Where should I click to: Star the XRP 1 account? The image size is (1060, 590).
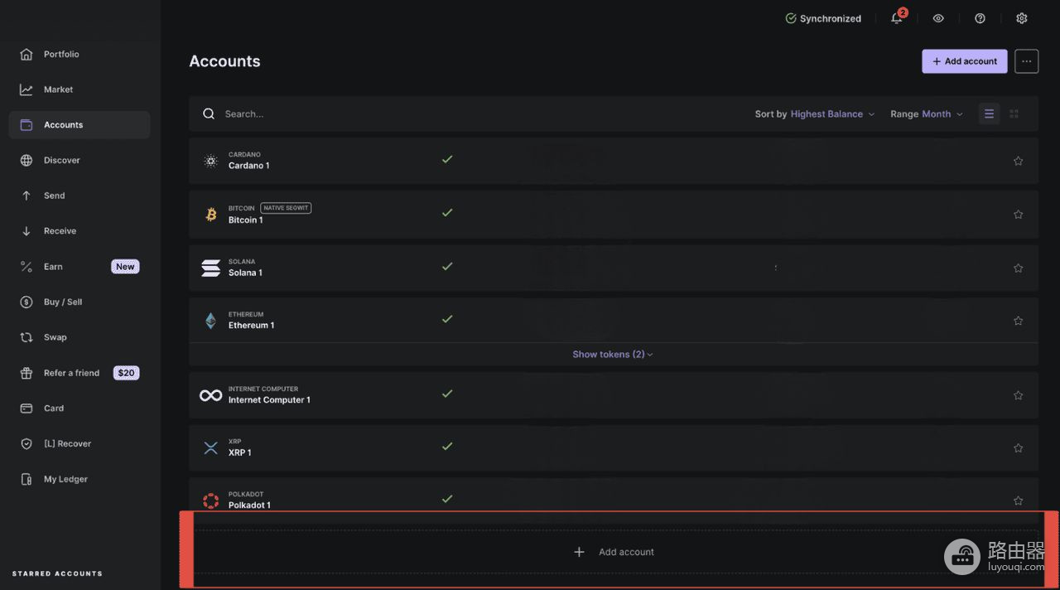1019,448
